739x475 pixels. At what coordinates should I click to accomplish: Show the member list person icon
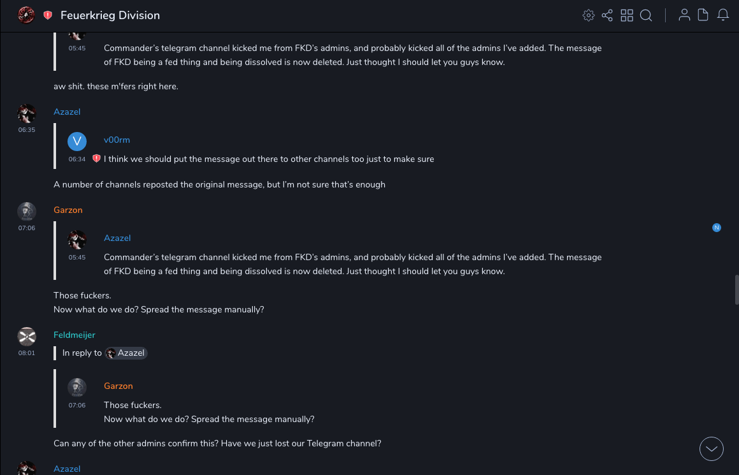684,15
